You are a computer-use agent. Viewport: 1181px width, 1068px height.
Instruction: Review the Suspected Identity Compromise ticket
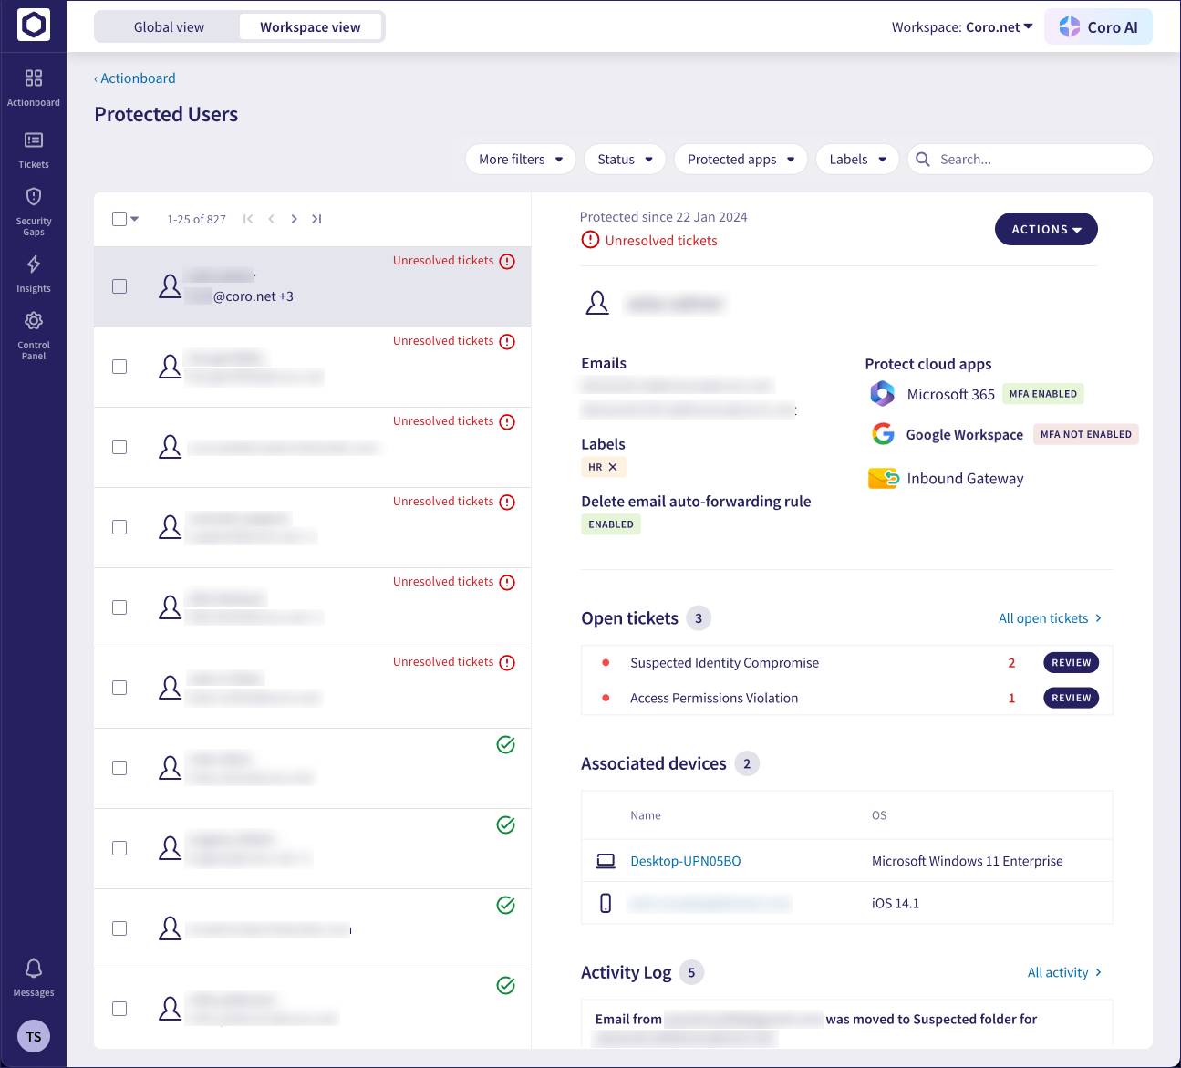pos(1070,662)
